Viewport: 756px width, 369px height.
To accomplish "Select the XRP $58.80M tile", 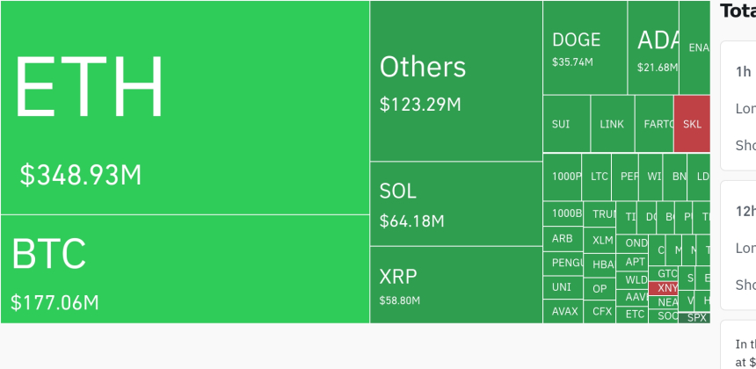I will pyautogui.click(x=455, y=285).
